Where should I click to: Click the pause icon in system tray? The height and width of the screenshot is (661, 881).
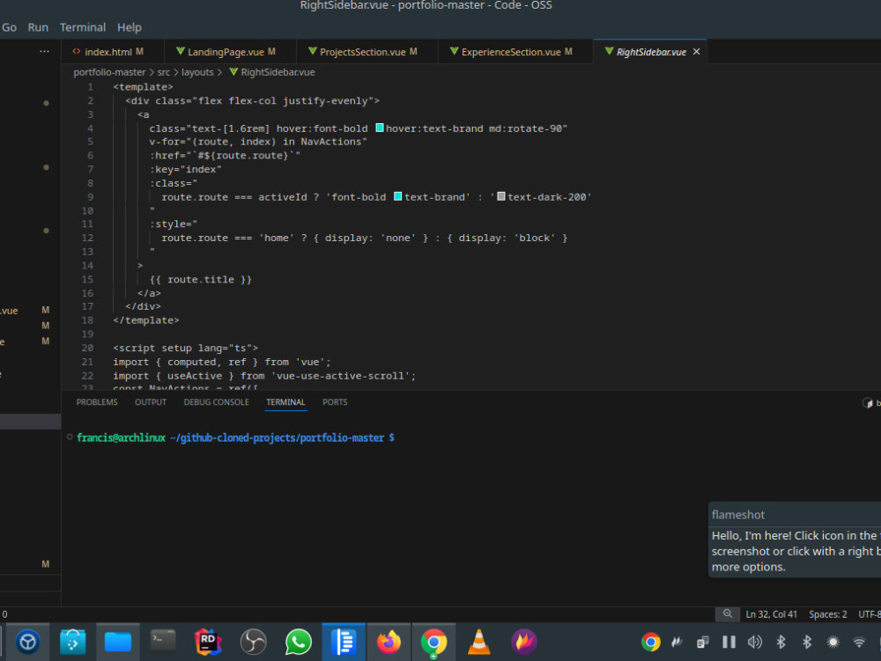[x=729, y=642]
